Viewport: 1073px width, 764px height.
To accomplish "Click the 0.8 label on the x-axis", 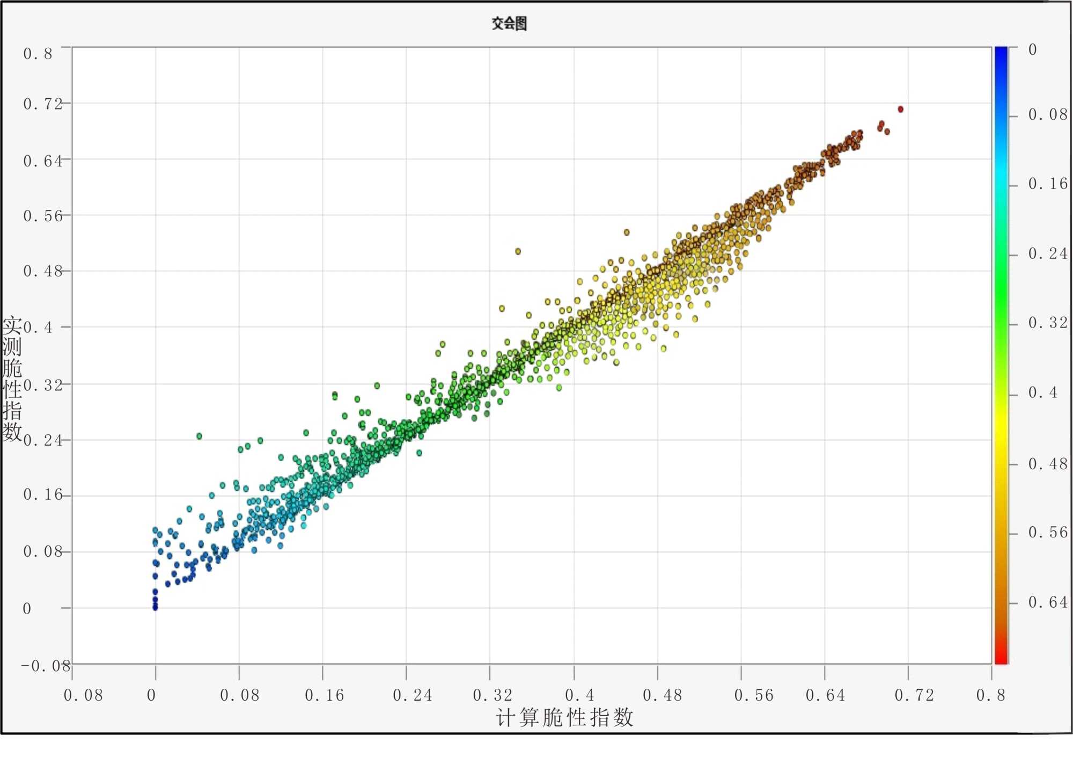I will coord(990,695).
